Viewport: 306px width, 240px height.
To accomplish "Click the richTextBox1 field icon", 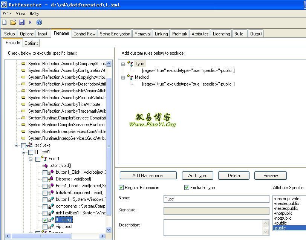I will [x=51, y=213].
